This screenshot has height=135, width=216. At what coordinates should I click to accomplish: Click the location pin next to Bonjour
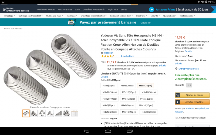[x=4, y=9]
